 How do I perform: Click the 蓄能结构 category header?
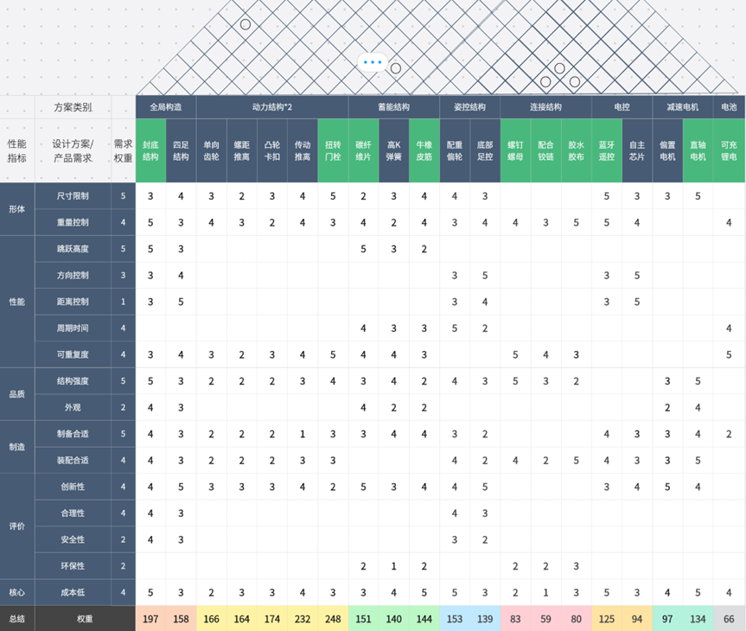click(x=393, y=107)
